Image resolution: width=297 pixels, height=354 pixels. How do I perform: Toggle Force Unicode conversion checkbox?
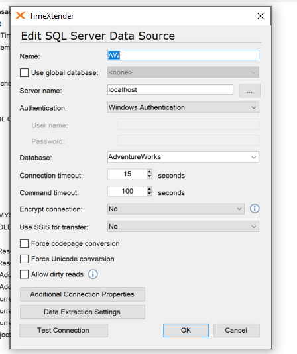(x=24, y=259)
